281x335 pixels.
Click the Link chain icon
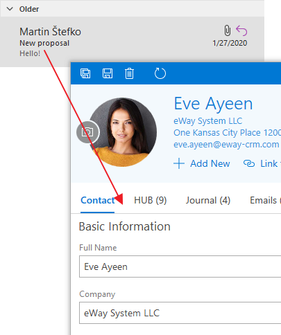249,163
